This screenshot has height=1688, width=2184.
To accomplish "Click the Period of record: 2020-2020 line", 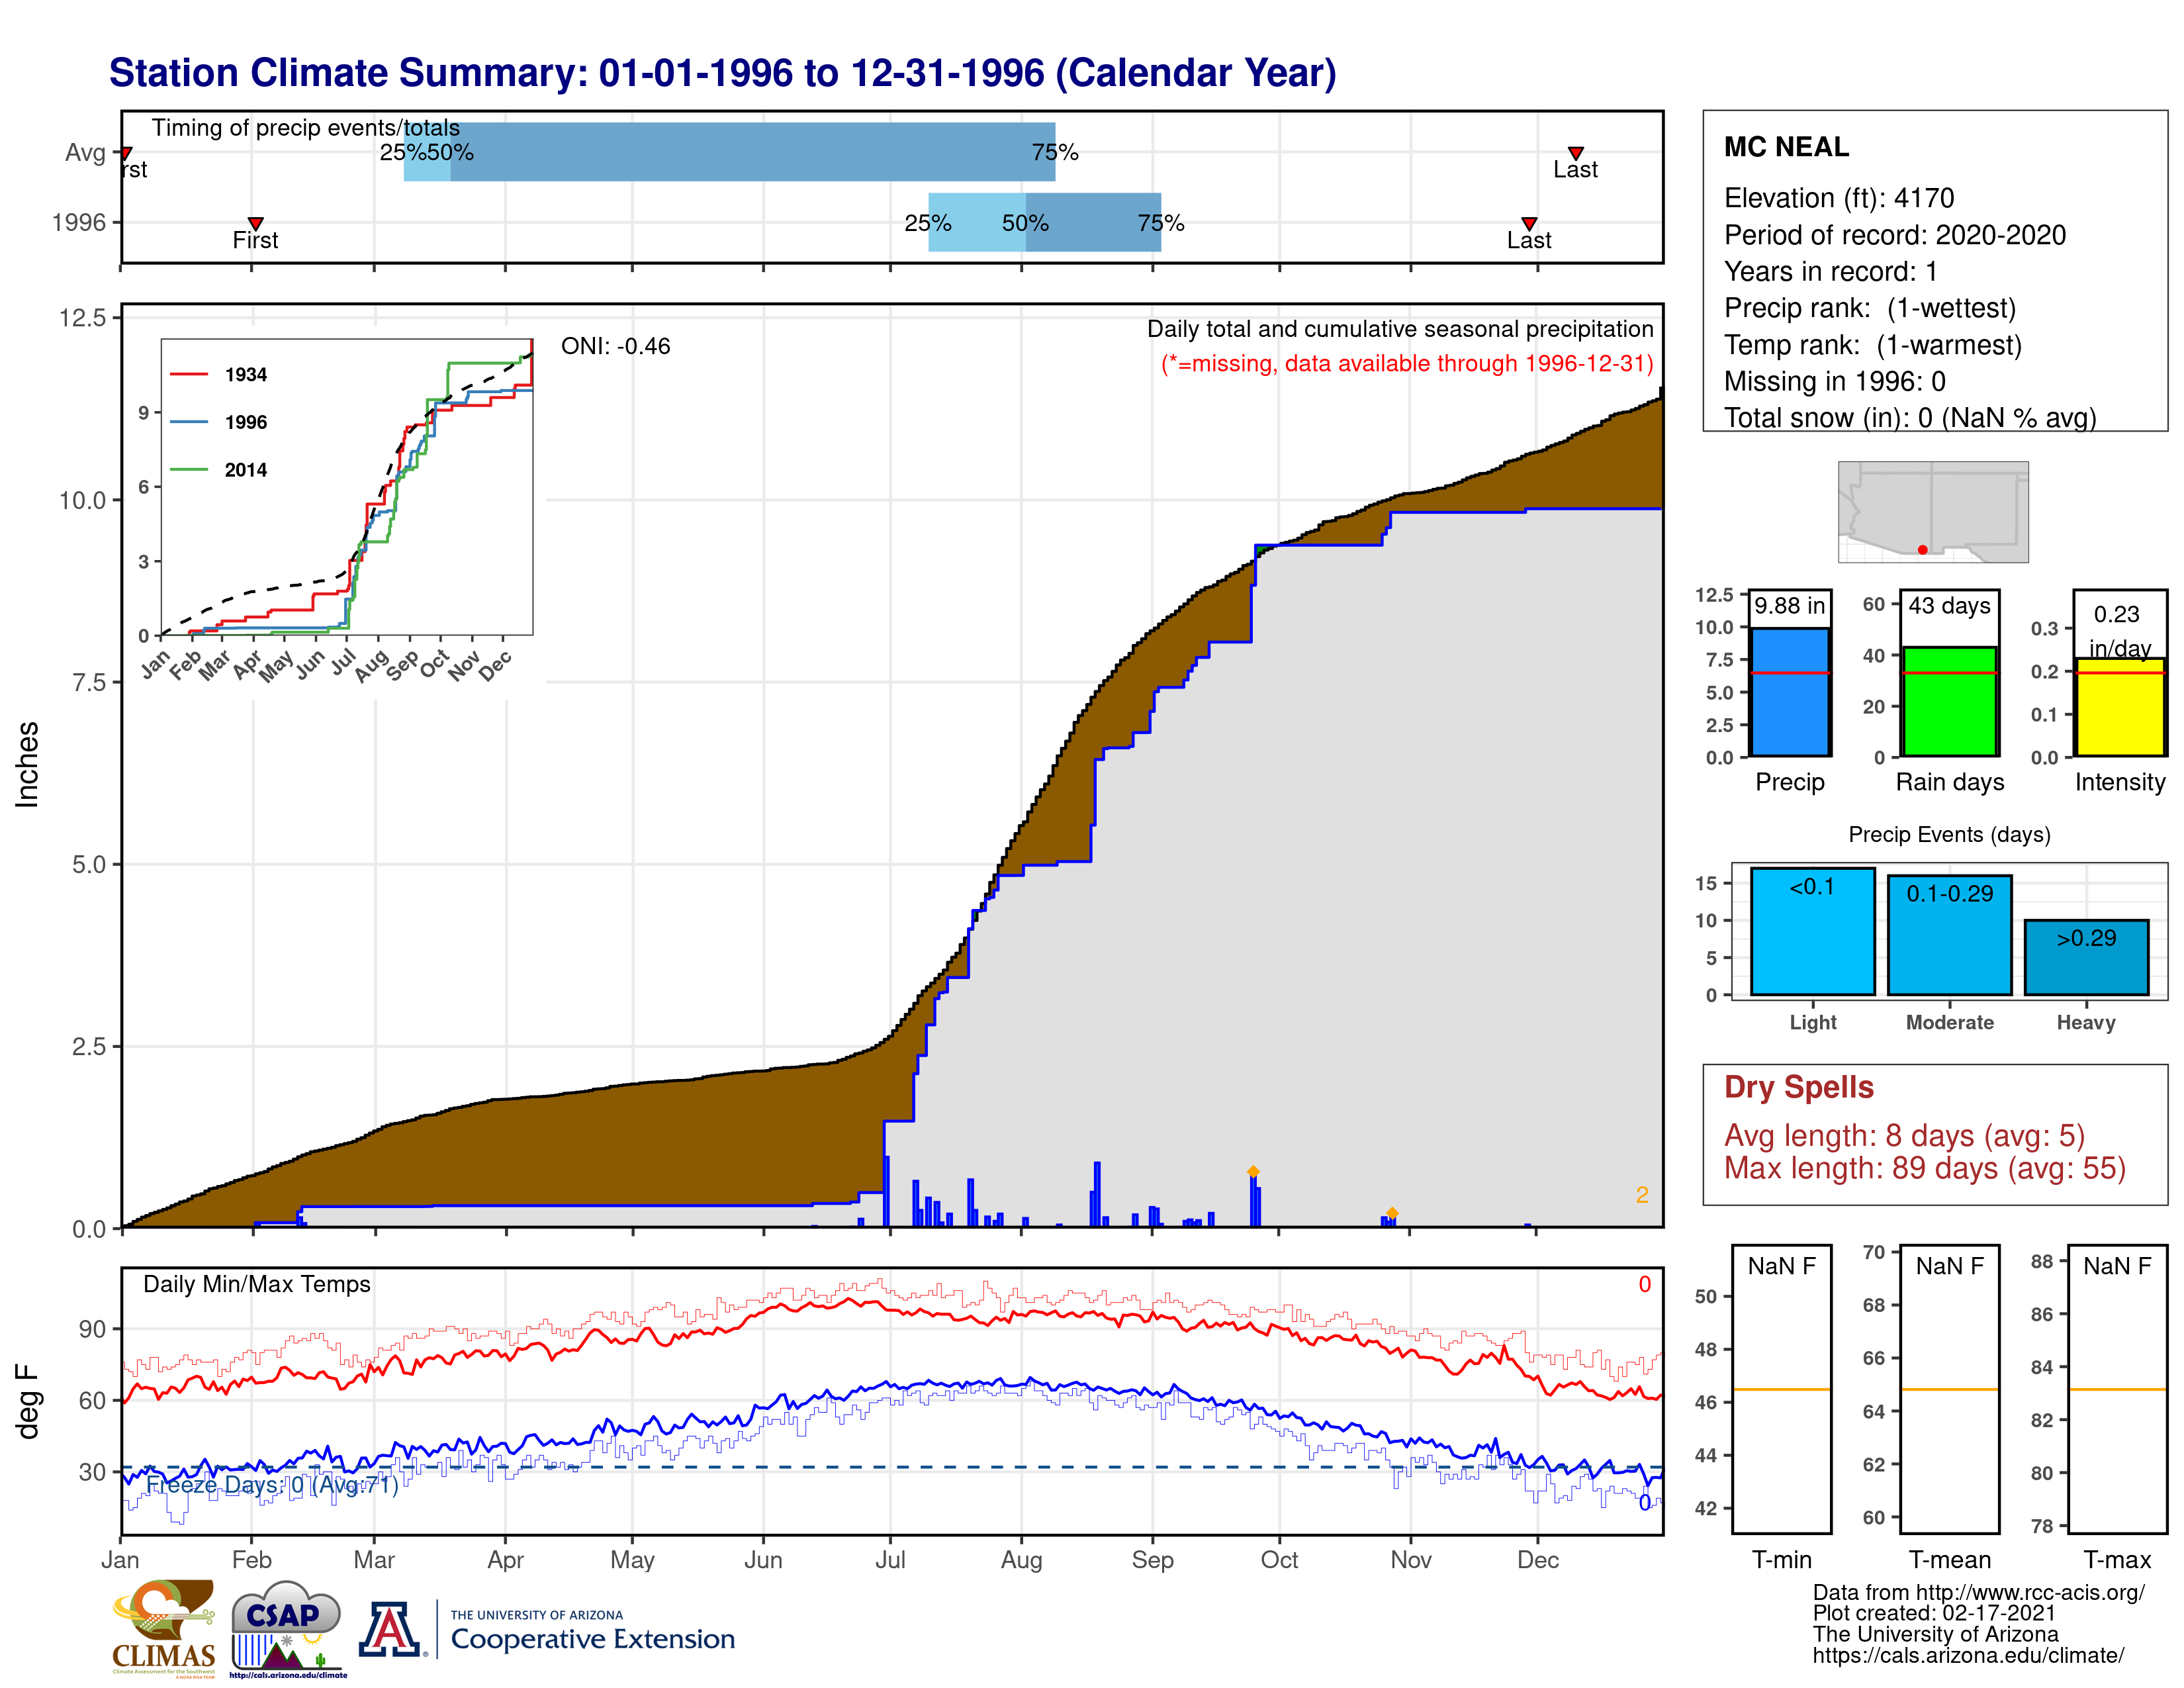I will coord(1895,235).
